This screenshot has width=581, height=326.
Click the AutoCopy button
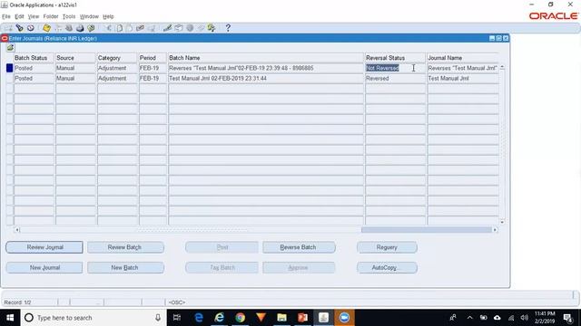[387, 268]
